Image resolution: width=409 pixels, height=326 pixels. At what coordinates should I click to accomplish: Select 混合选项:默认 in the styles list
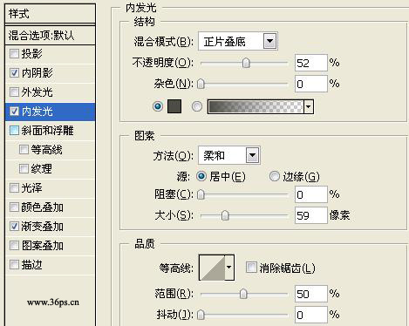coord(50,36)
